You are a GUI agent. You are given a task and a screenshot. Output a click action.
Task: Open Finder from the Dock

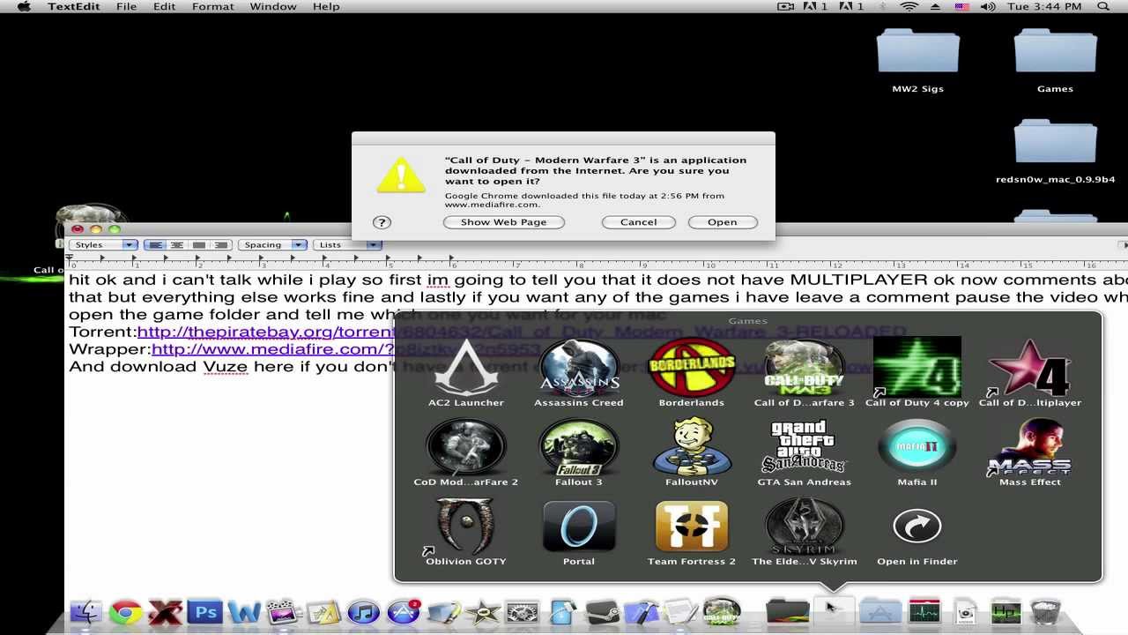click(86, 612)
